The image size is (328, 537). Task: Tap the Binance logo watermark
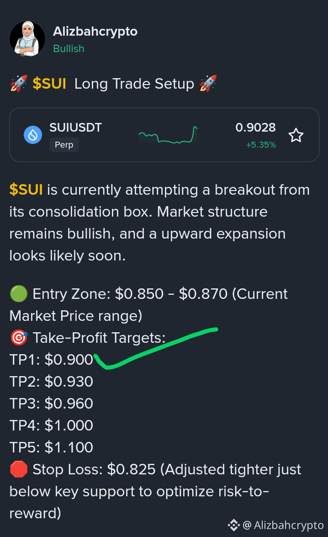coord(234,525)
